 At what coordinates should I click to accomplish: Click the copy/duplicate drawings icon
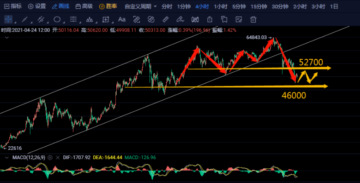point(224,19)
